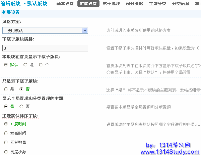Pick 否 for 显示全局置顶和分类置顶的主题
Viewport: 201px width, 155px height.
pos(21,107)
